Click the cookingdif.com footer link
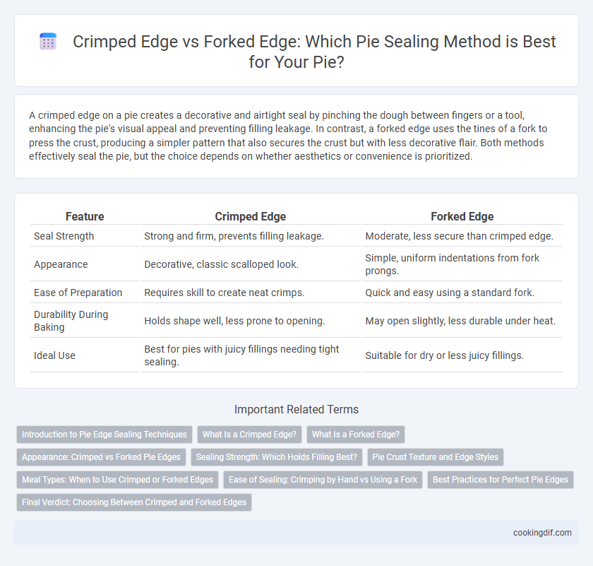 point(542,533)
